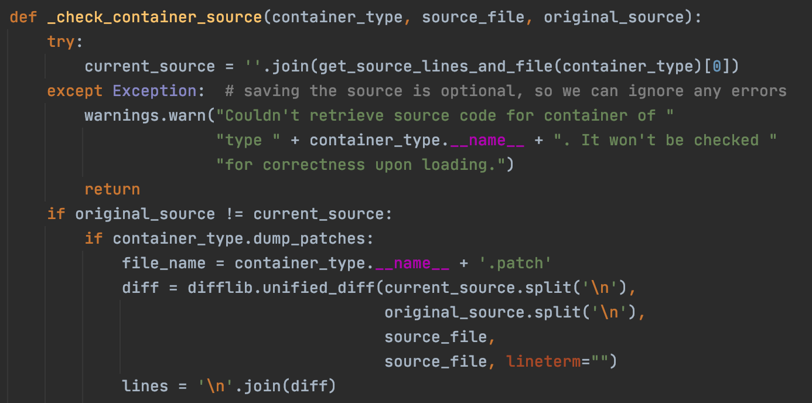The image size is (812, 403).
Task: Click the != operator in the if statement
Action: click(x=234, y=214)
